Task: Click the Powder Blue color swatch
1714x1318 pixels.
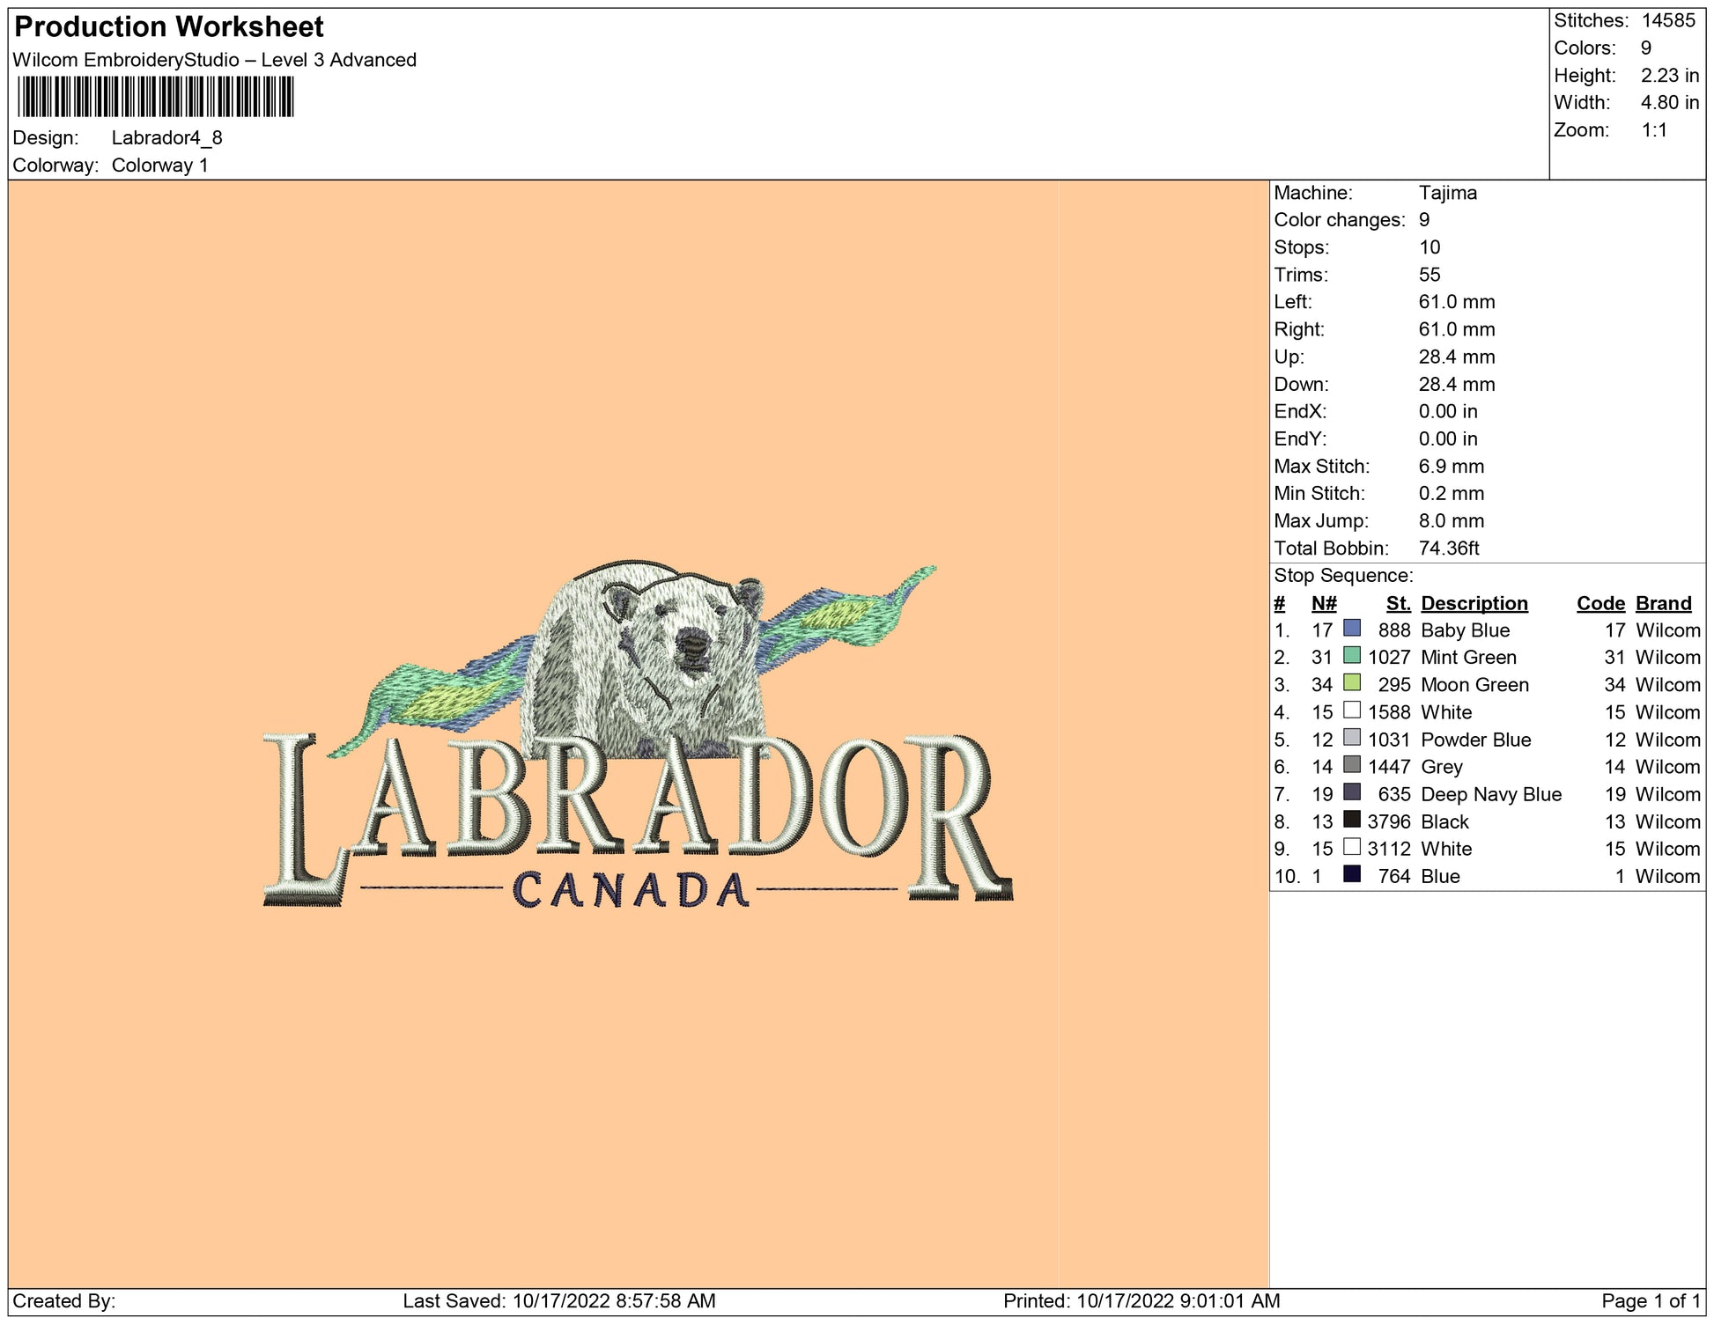Action: [1351, 738]
